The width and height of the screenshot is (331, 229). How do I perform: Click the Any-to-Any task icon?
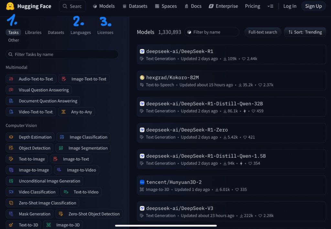(x=63, y=112)
